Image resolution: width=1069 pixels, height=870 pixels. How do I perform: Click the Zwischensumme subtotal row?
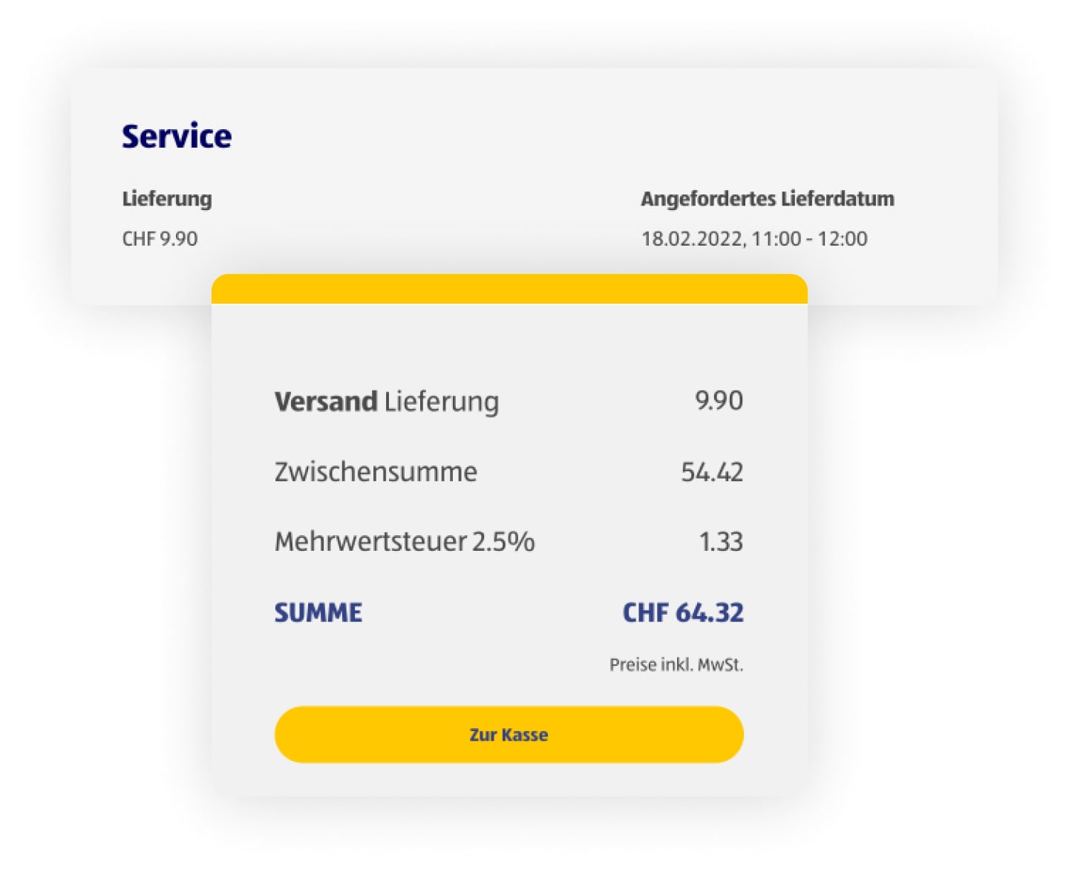click(x=376, y=471)
